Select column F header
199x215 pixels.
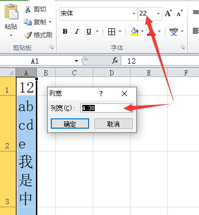click(183, 72)
